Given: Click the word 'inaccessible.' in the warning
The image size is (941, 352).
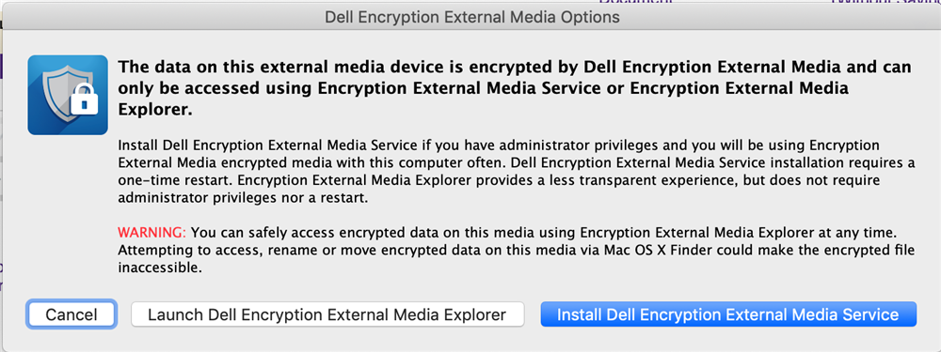Looking at the screenshot, I should 158,268.
